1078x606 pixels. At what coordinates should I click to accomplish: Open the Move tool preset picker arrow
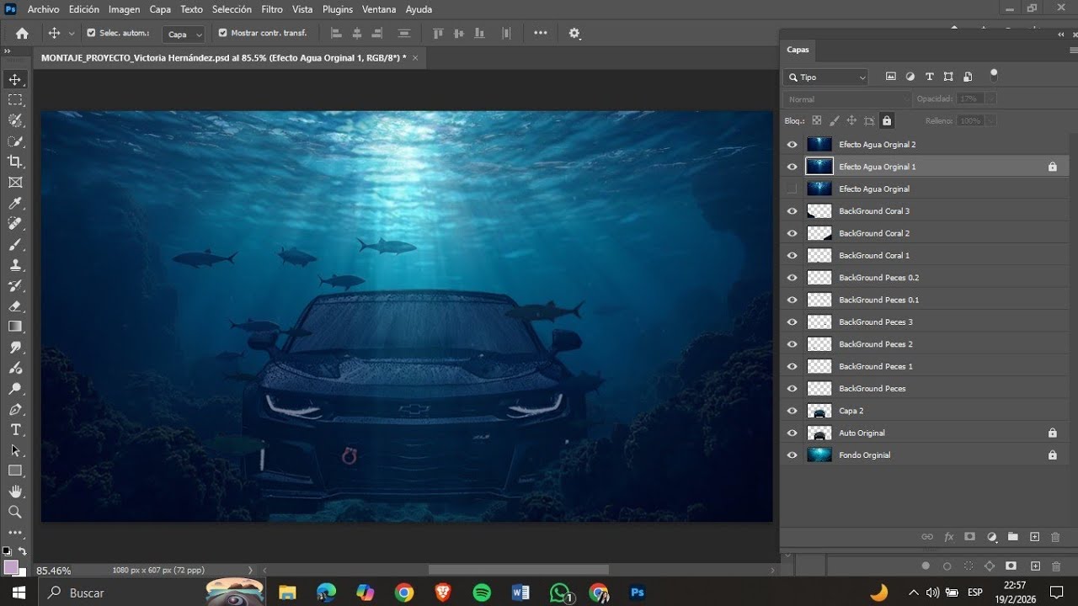[x=71, y=34]
